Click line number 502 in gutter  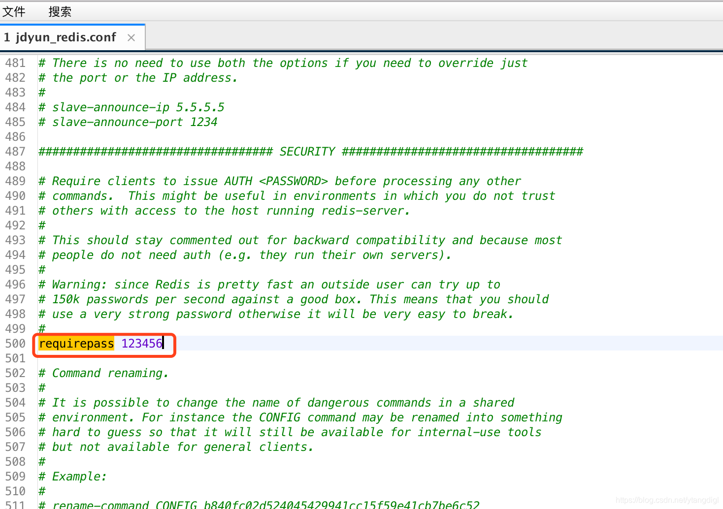click(15, 373)
